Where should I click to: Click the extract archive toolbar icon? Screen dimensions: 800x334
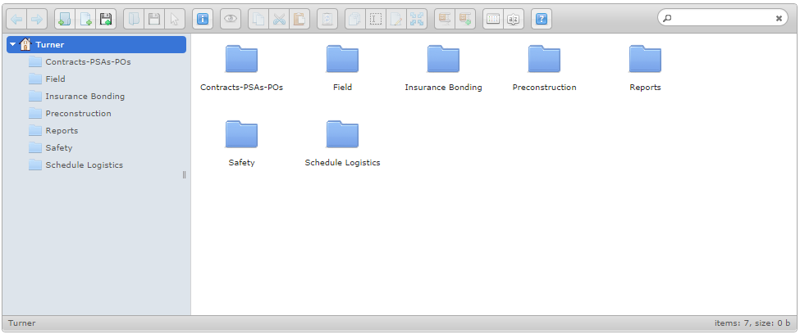[445, 20]
